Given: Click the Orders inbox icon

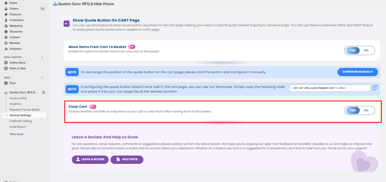Looking at the screenshot, I should (x=6, y=9).
